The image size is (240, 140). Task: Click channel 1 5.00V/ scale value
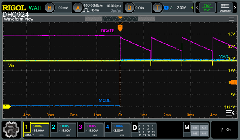(x=37, y=126)
